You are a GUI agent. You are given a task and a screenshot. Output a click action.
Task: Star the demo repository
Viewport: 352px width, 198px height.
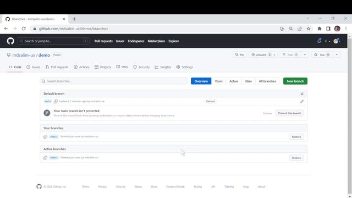(322, 55)
